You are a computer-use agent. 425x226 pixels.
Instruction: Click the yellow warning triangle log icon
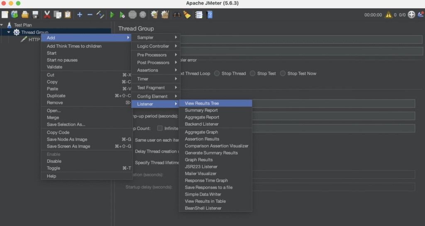(388, 15)
